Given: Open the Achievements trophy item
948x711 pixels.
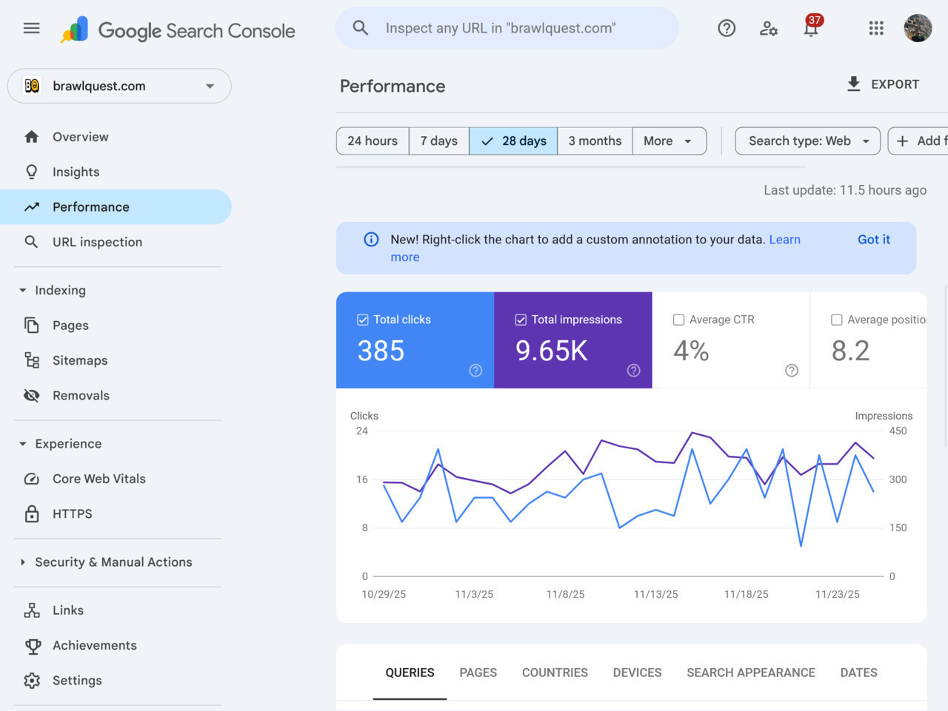Looking at the screenshot, I should (94, 645).
